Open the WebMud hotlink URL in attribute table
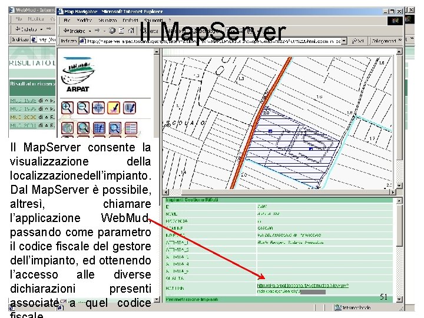424x318 pixels. pos(303,286)
